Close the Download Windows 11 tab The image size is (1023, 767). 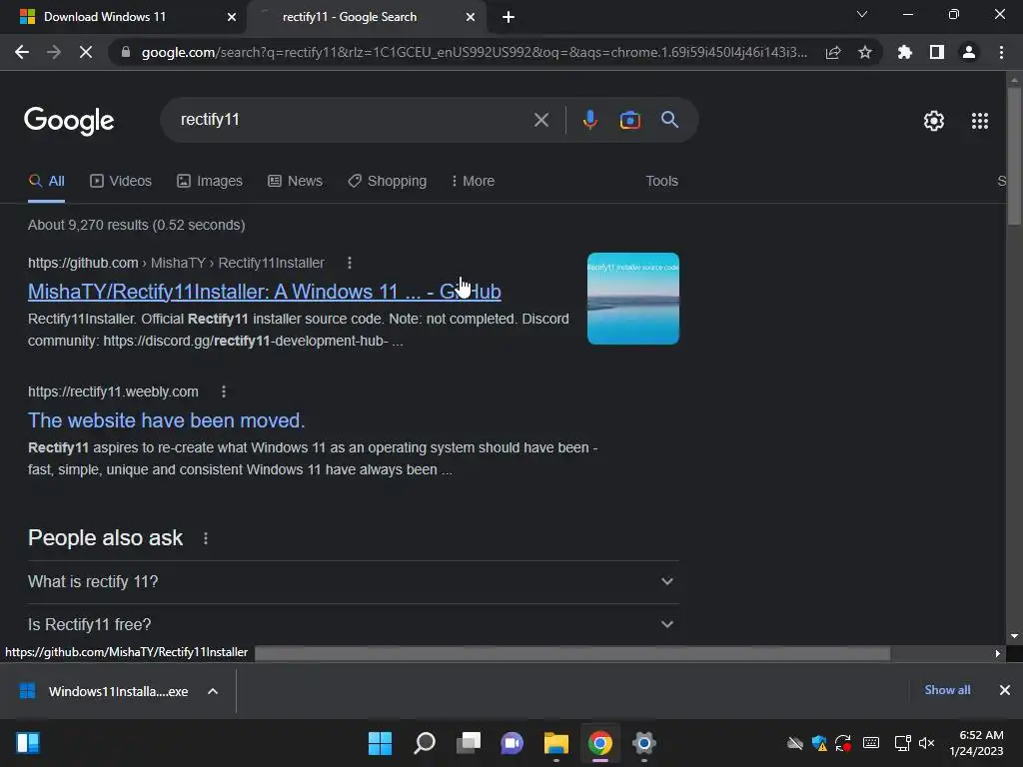click(x=232, y=17)
